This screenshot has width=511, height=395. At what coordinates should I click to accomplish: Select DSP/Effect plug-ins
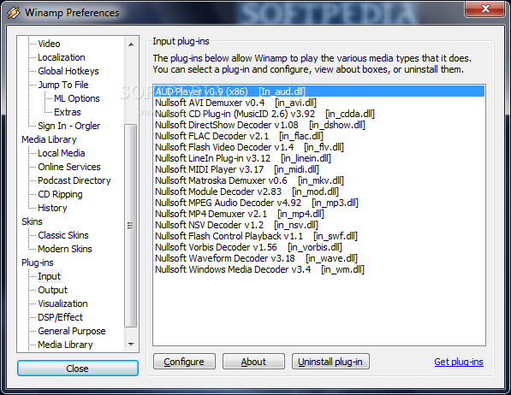click(x=60, y=317)
